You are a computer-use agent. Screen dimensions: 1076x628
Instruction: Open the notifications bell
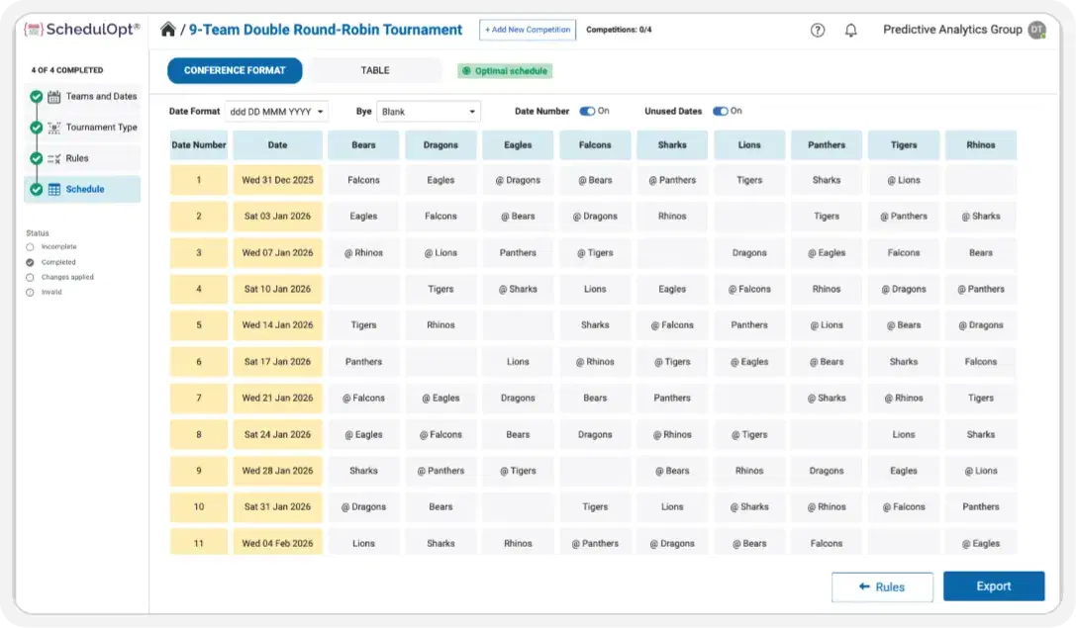pos(851,31)
